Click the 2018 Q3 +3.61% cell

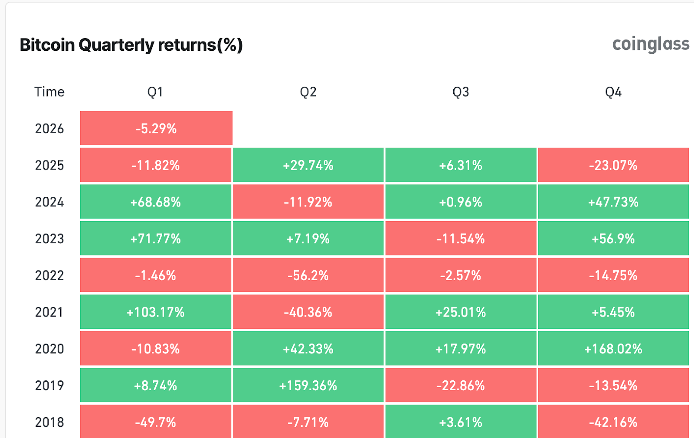pyautogui.click(x=461, y=422)
